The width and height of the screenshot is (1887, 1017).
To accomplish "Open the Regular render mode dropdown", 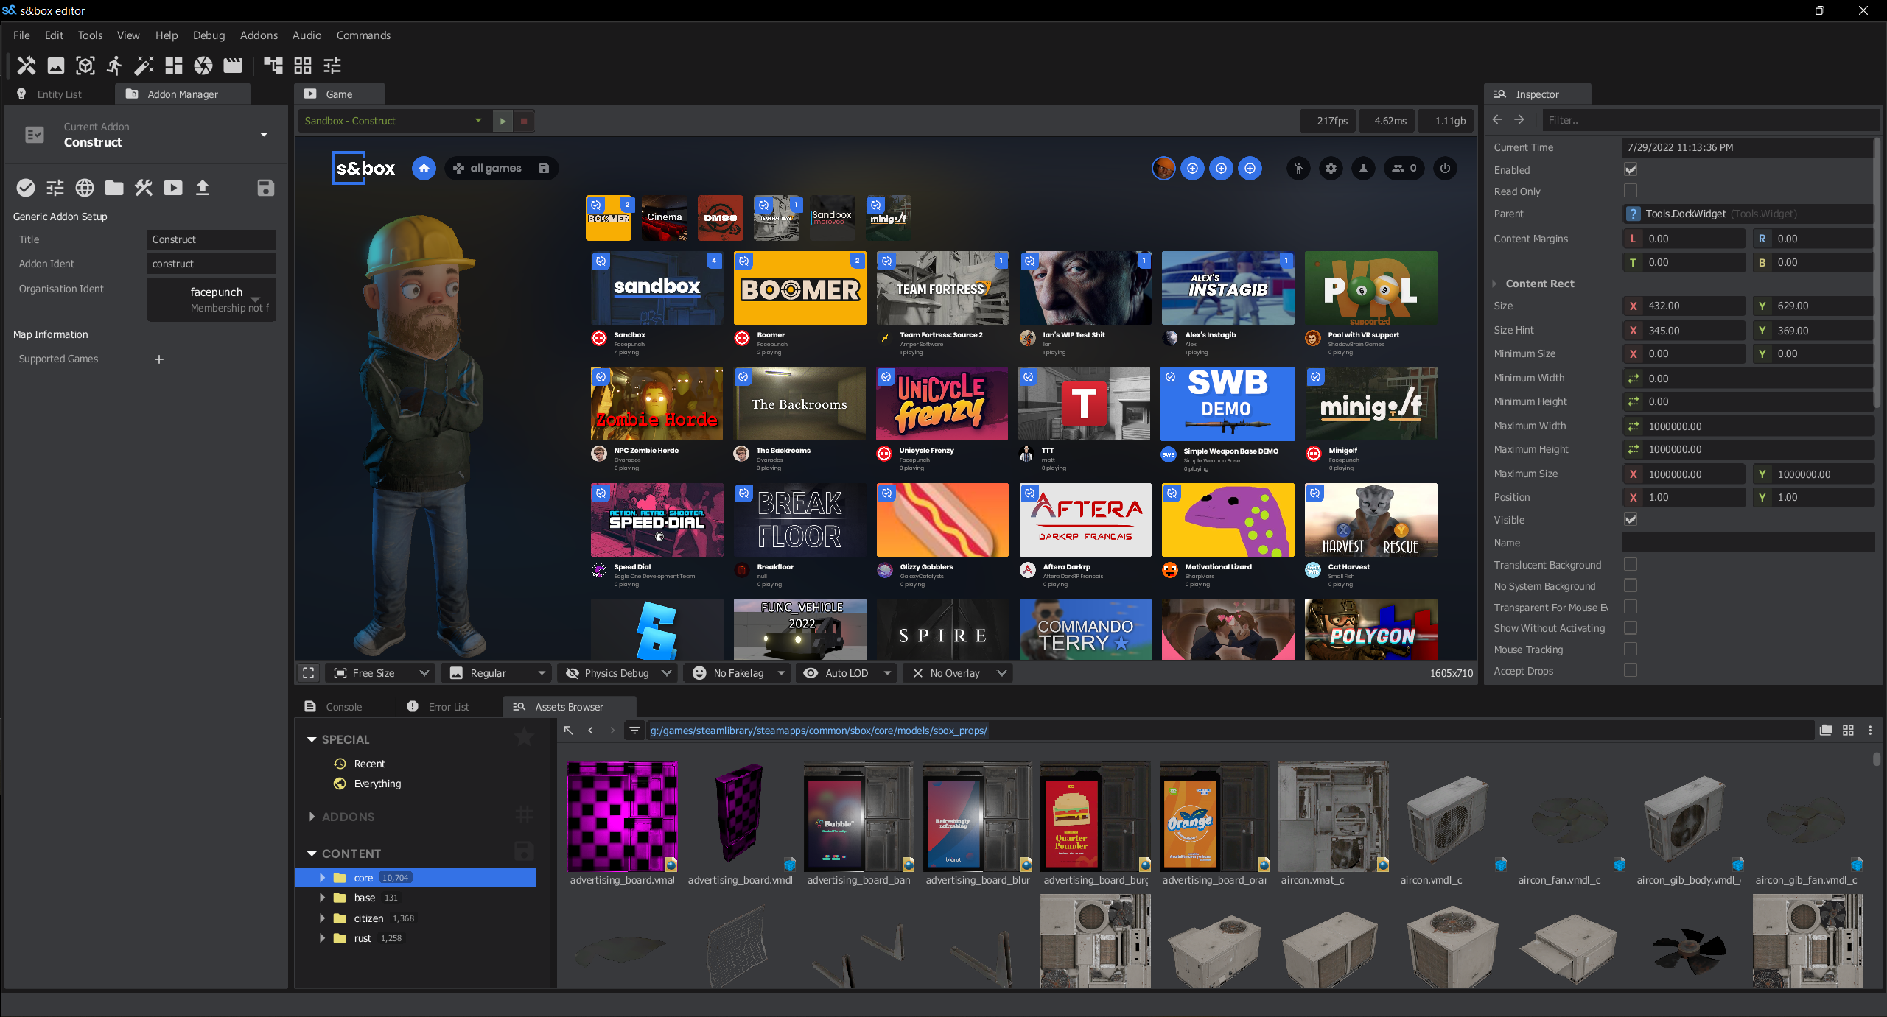I will pyautogui.click(x=497, y=673).
